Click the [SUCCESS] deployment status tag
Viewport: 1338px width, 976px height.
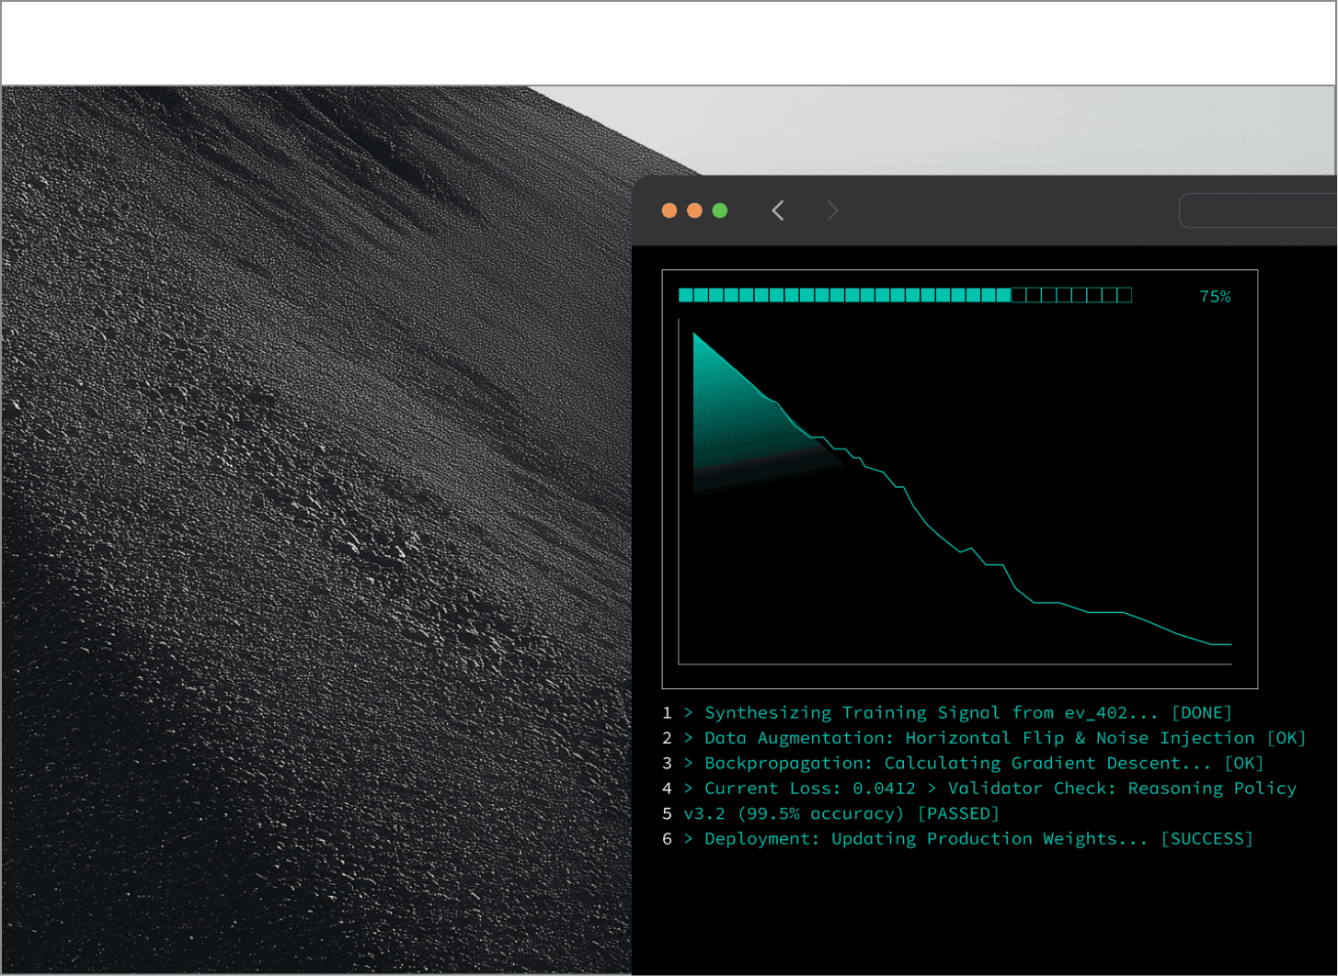point(1206,839)
